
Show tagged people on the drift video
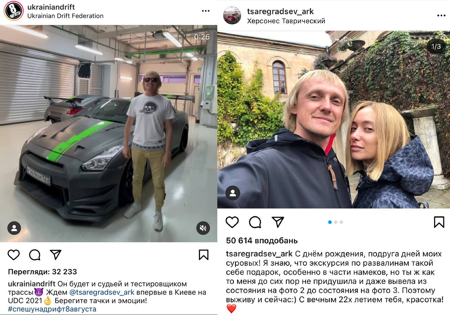pyautogui.click(x=14, y=228)
